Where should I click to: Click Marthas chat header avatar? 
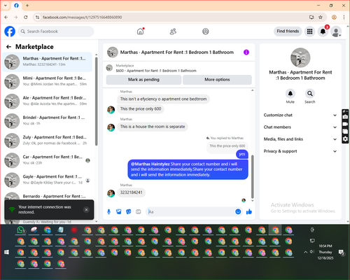(x=113, y=52)
